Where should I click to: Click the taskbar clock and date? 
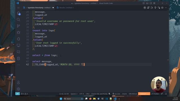(x=175, y=99)
